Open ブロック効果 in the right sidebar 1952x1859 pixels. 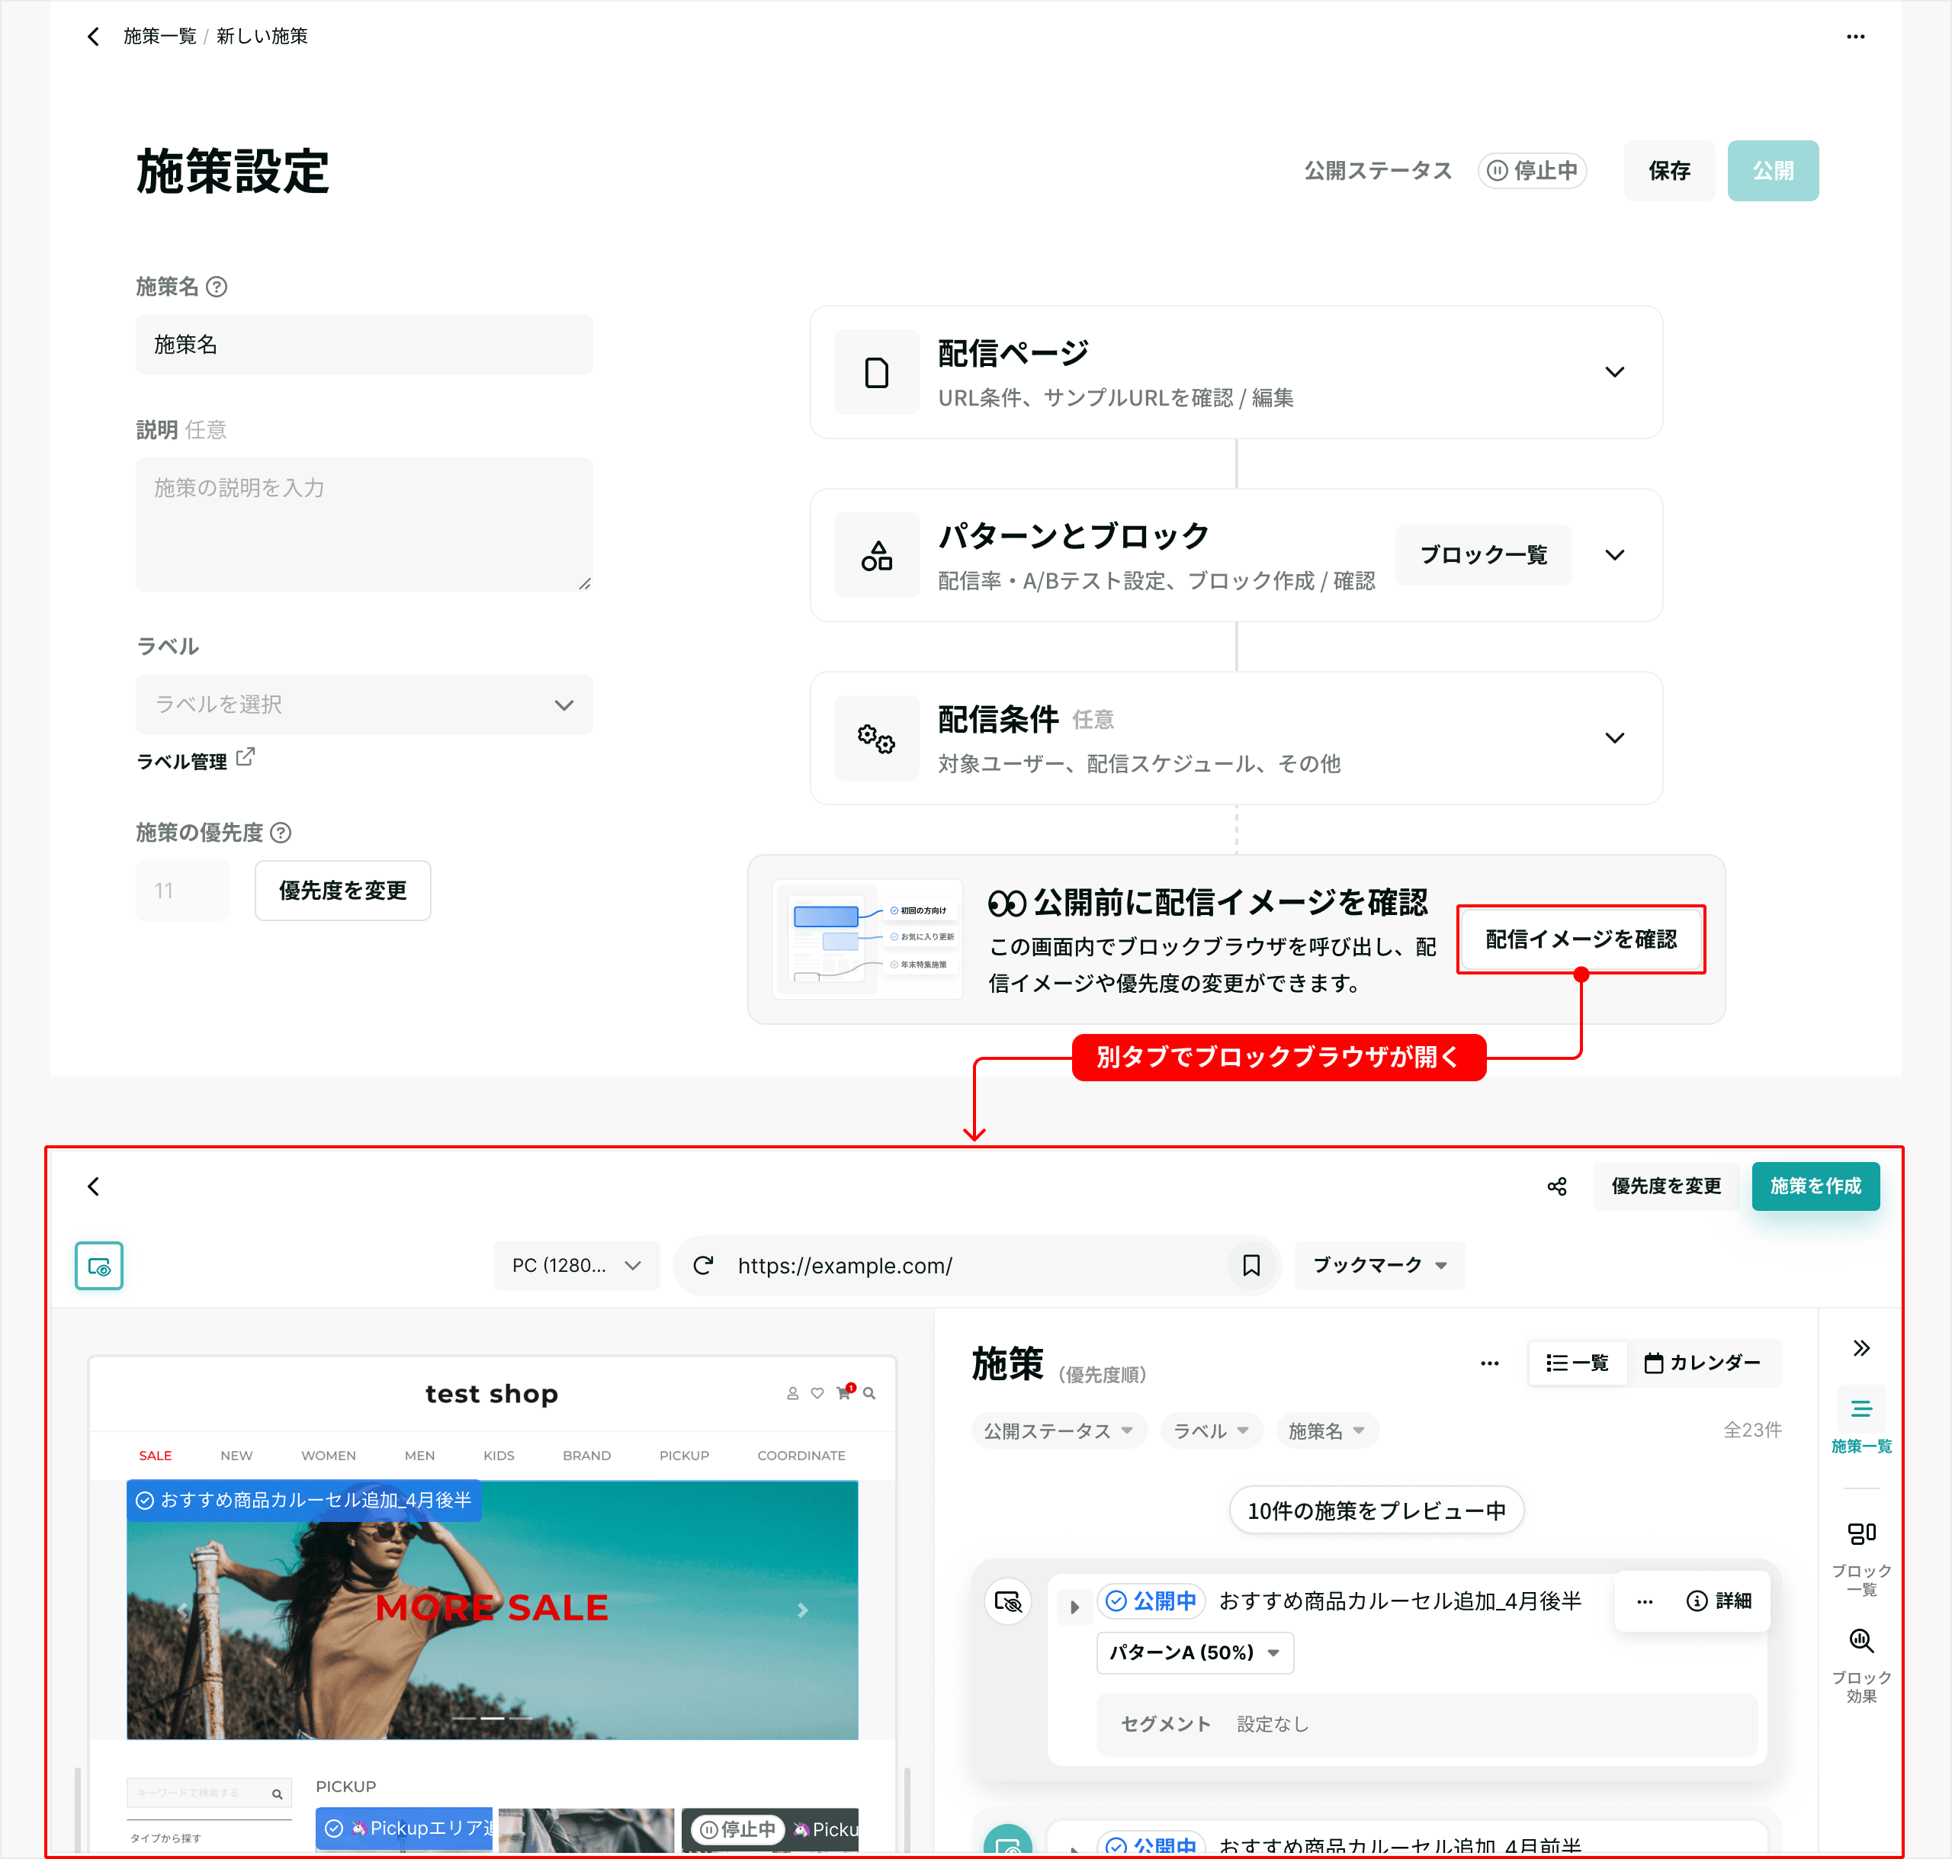[x=1860, y=1666]
